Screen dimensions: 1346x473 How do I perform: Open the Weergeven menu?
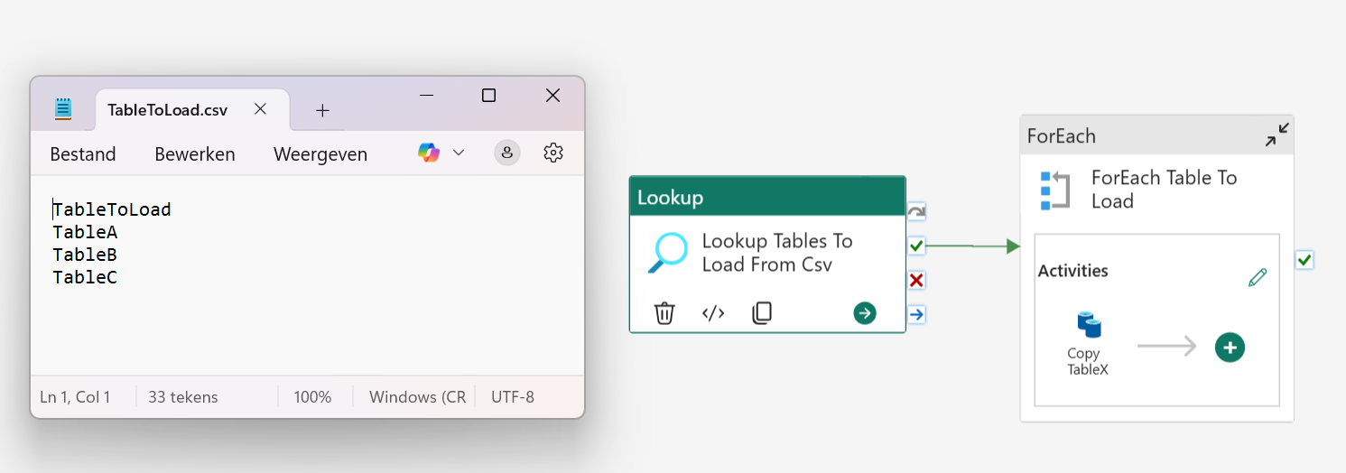point(320,154)
